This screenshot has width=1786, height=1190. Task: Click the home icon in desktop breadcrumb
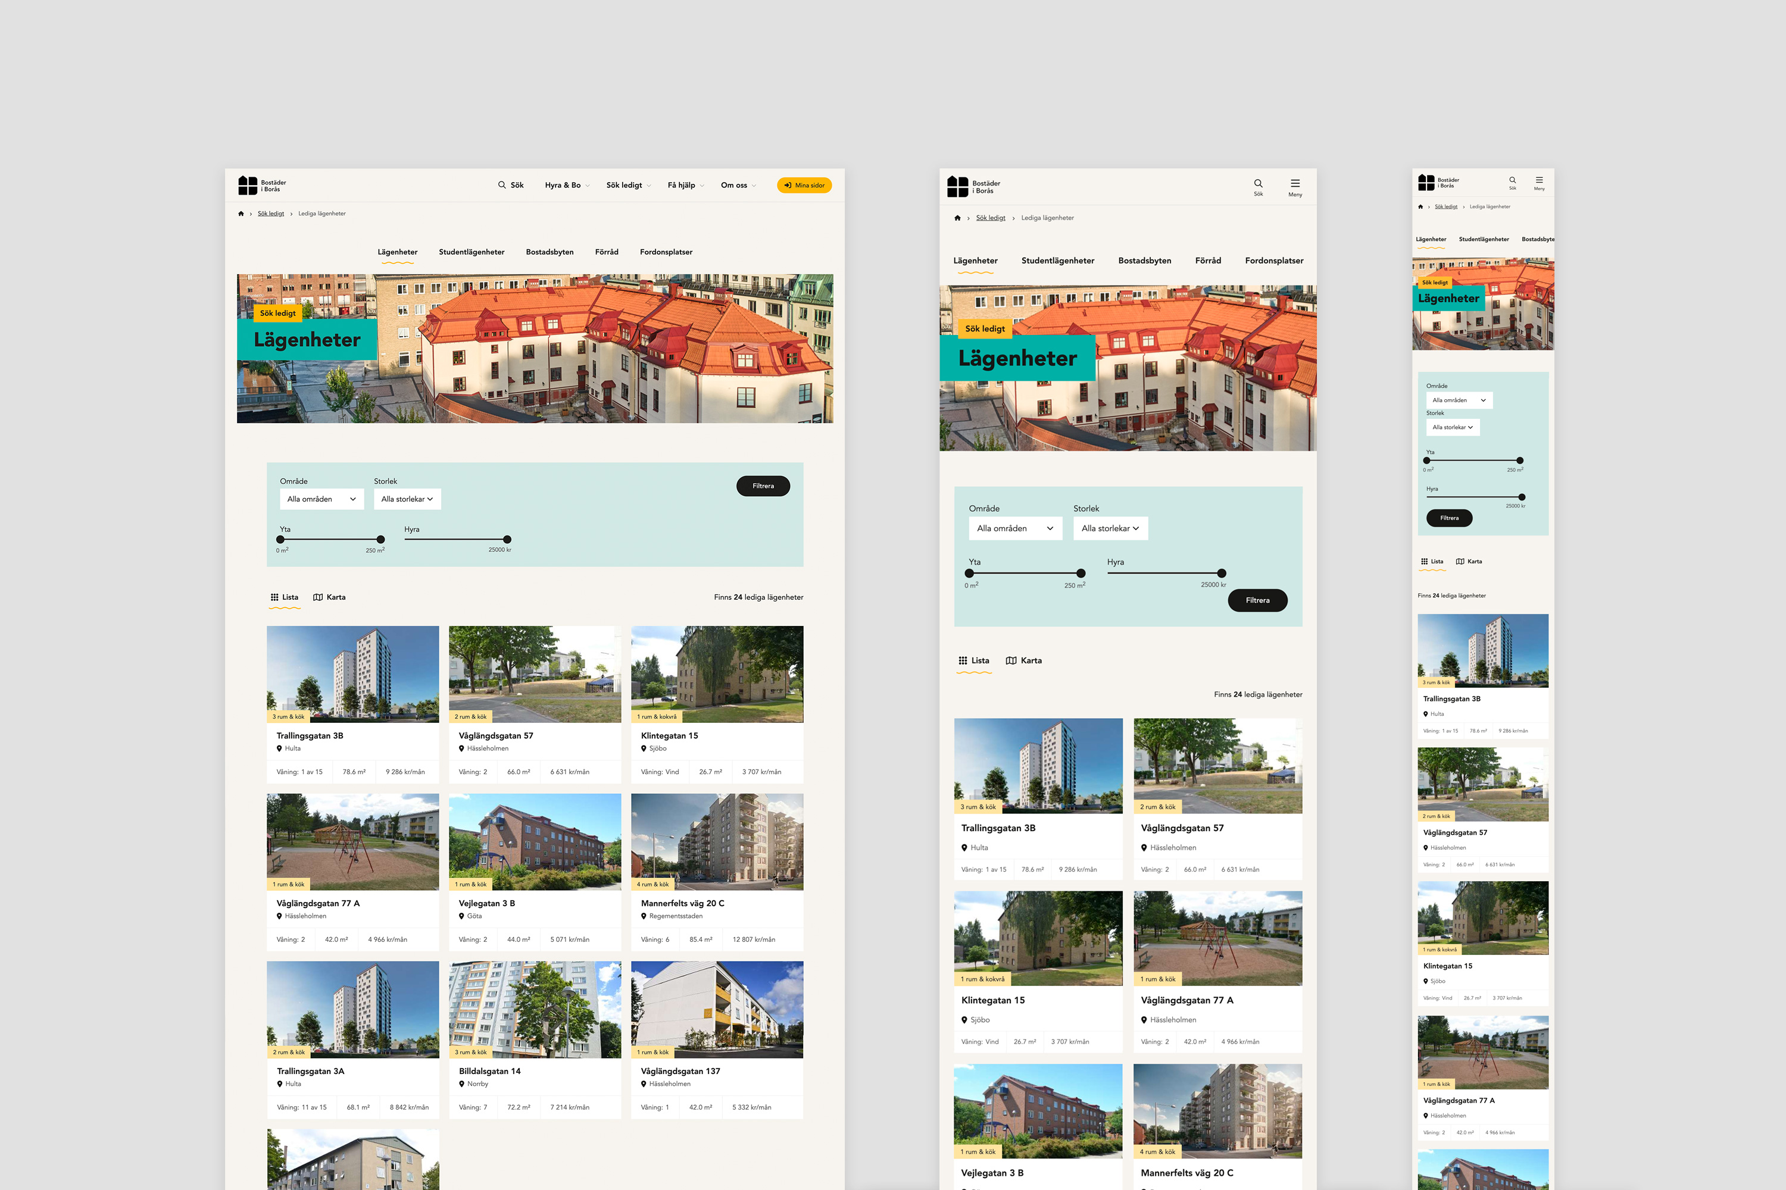point(242,214)
